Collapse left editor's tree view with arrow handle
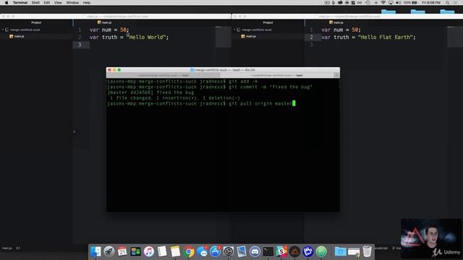Image resolution: width=463 pixels, height=260 pixels. tap(74, 131)
